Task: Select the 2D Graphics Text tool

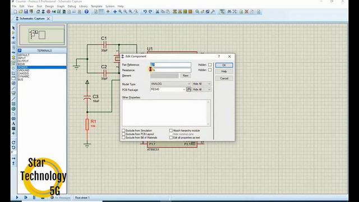Action: 13,123
